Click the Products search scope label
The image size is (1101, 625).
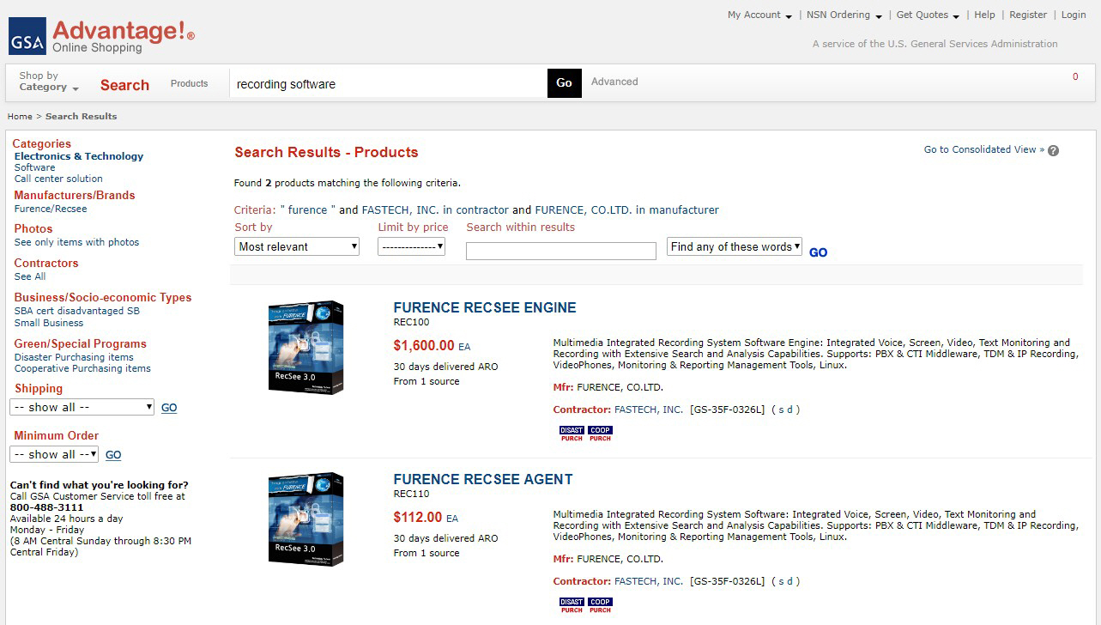coord(189,83)
